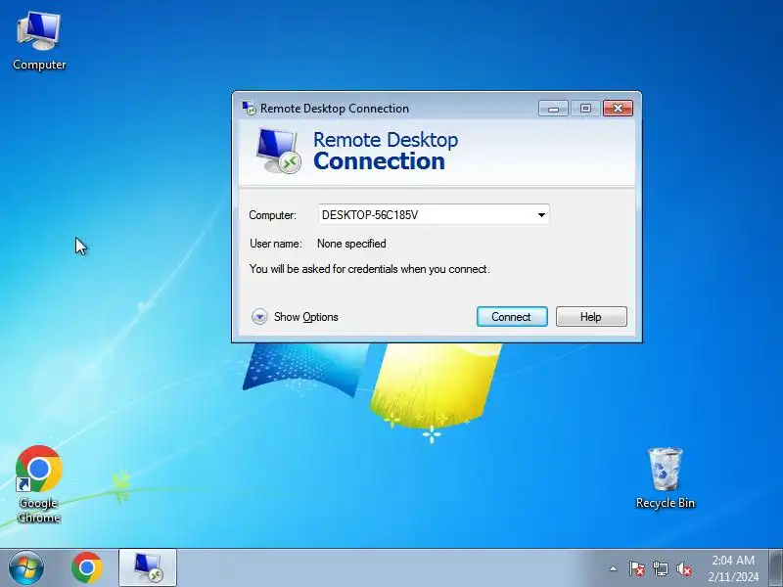This screenshot has height=587, width=783.
Task: Minimize the Remote Desktop Connection window
Action: click(553, 109)
